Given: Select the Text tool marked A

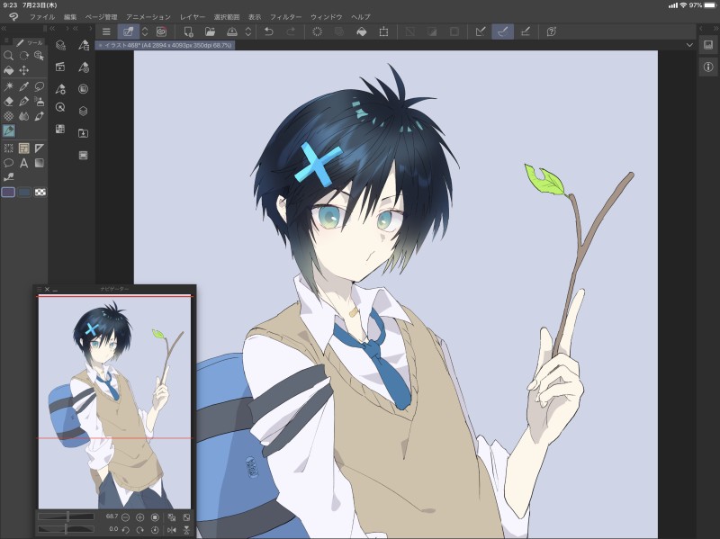Looking at the screenshot, I should point(24,163).
